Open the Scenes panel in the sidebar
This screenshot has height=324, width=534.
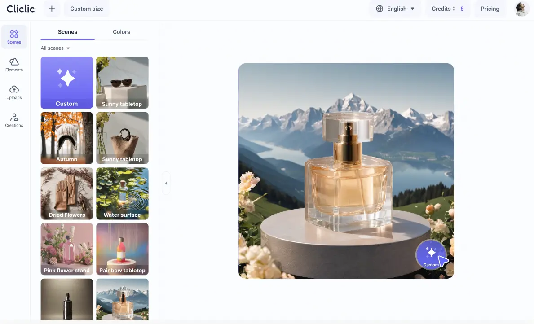pos(14,36)
